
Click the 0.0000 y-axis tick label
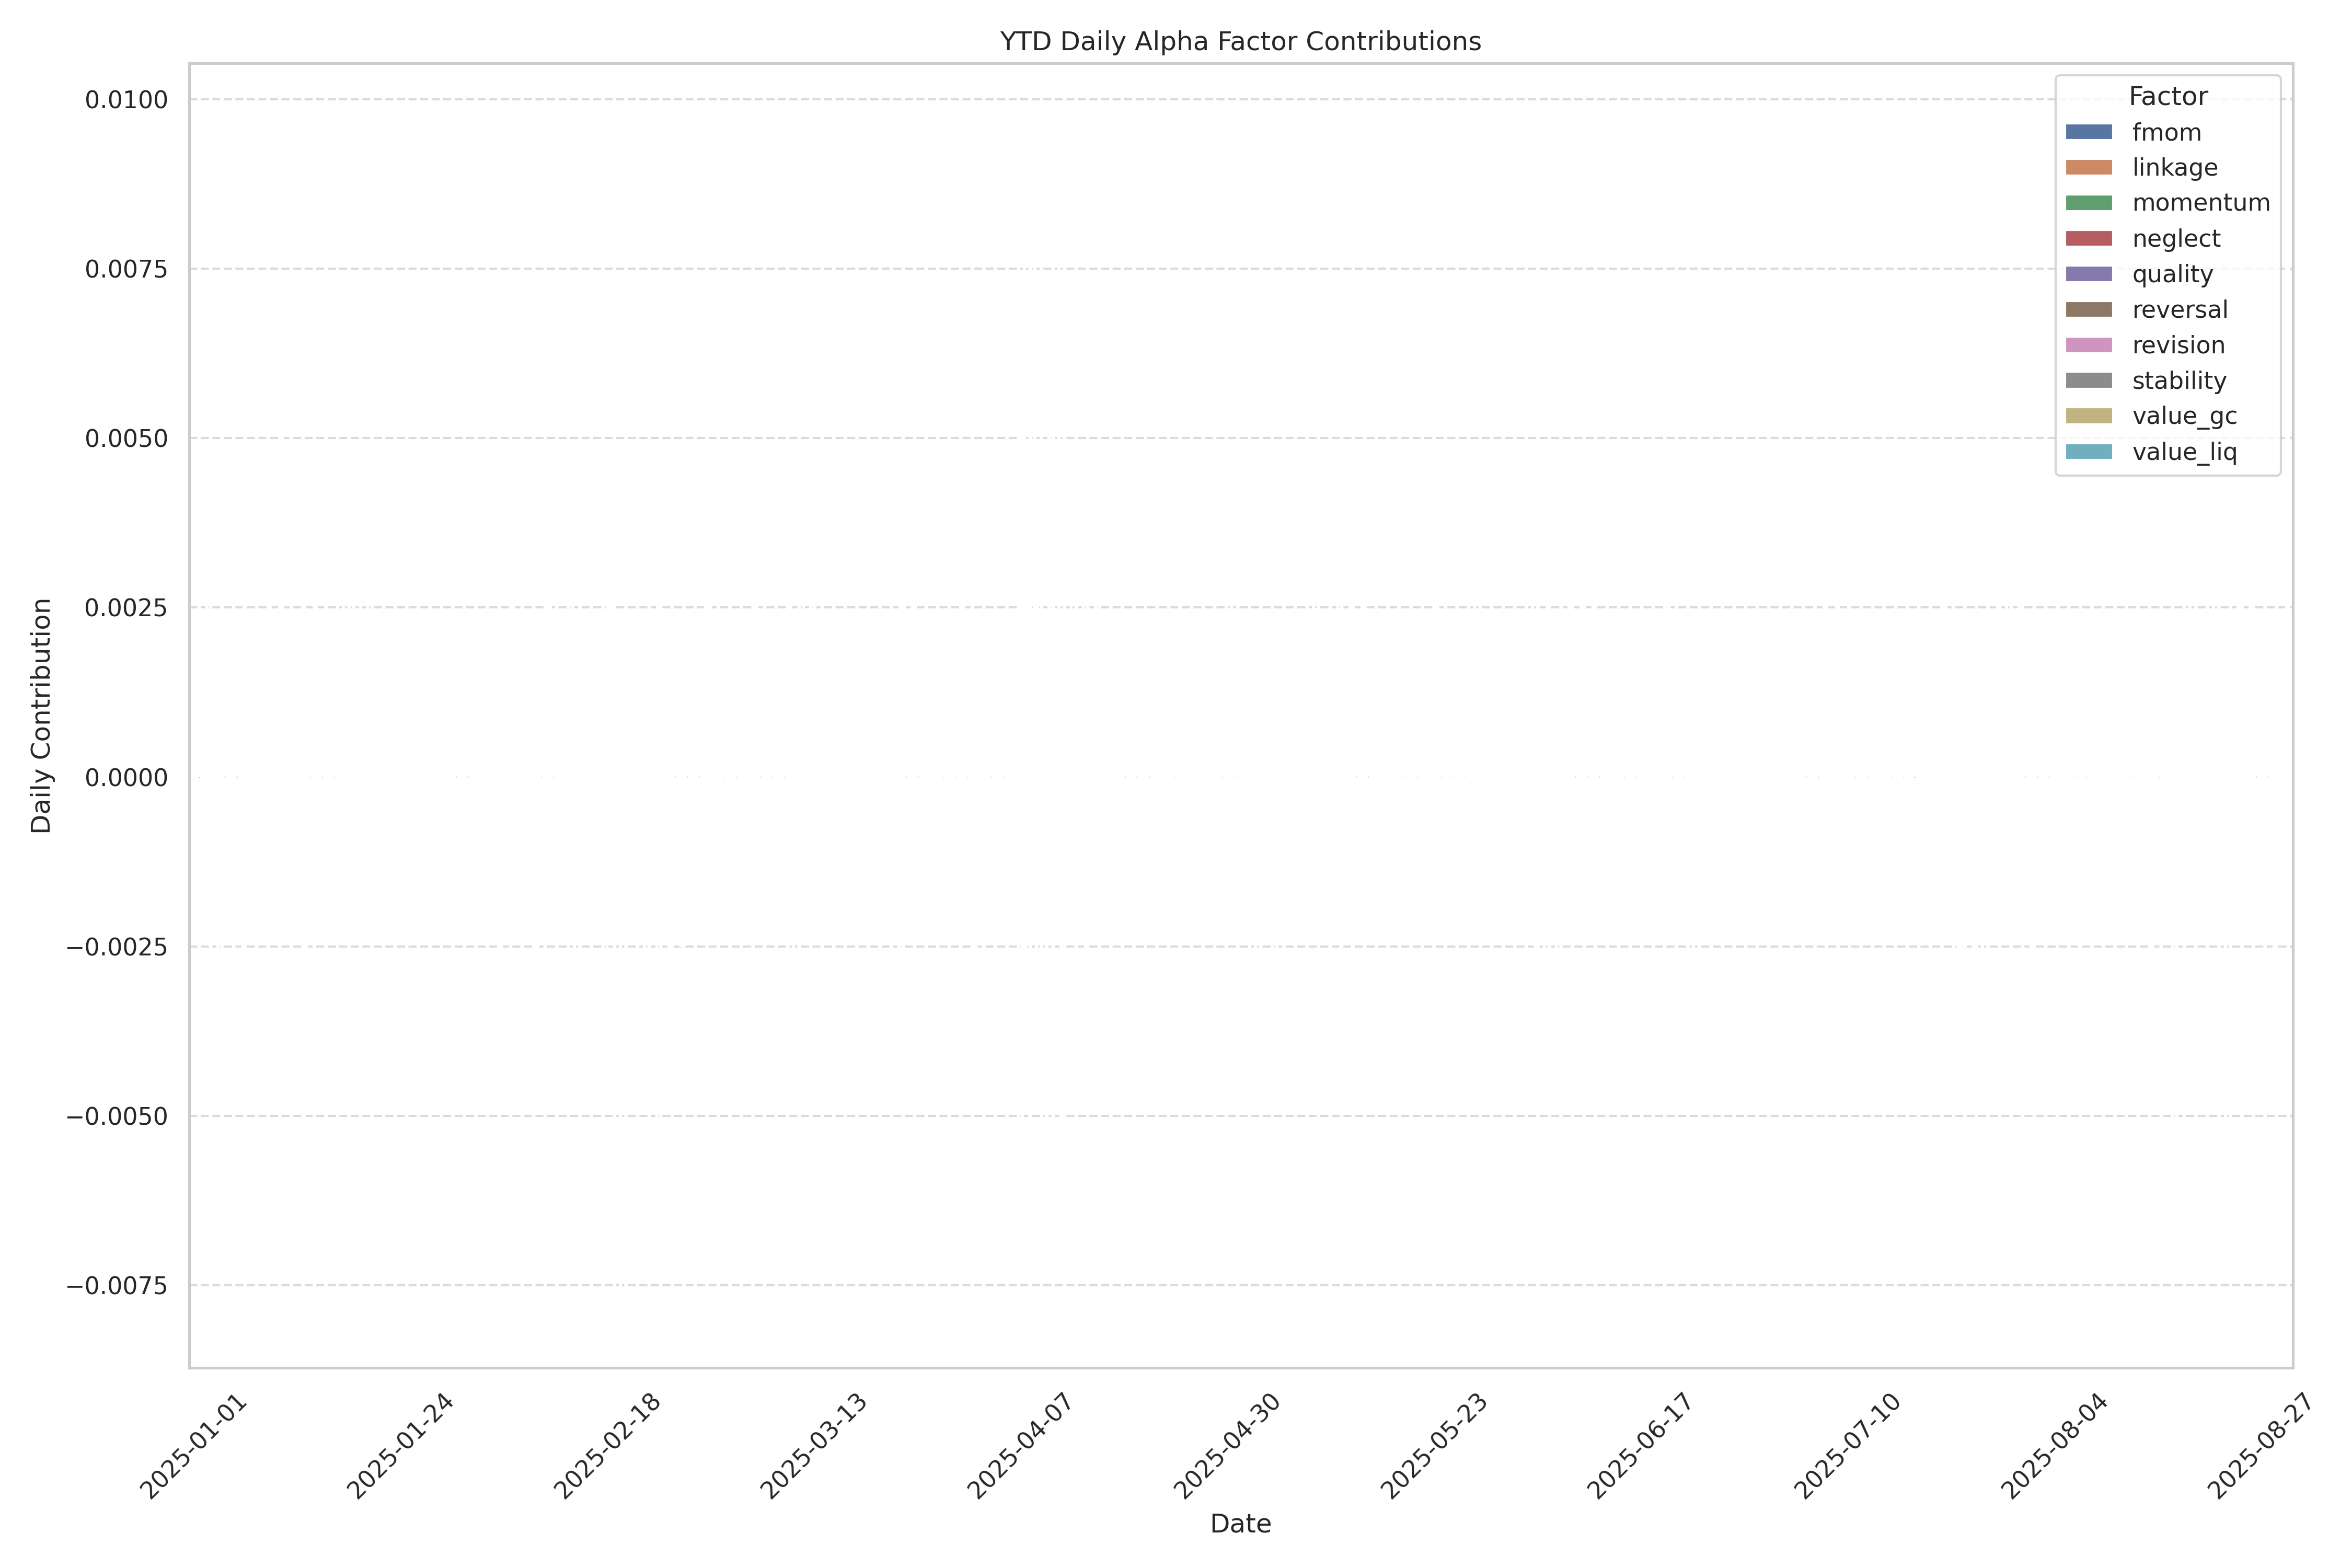126,777
